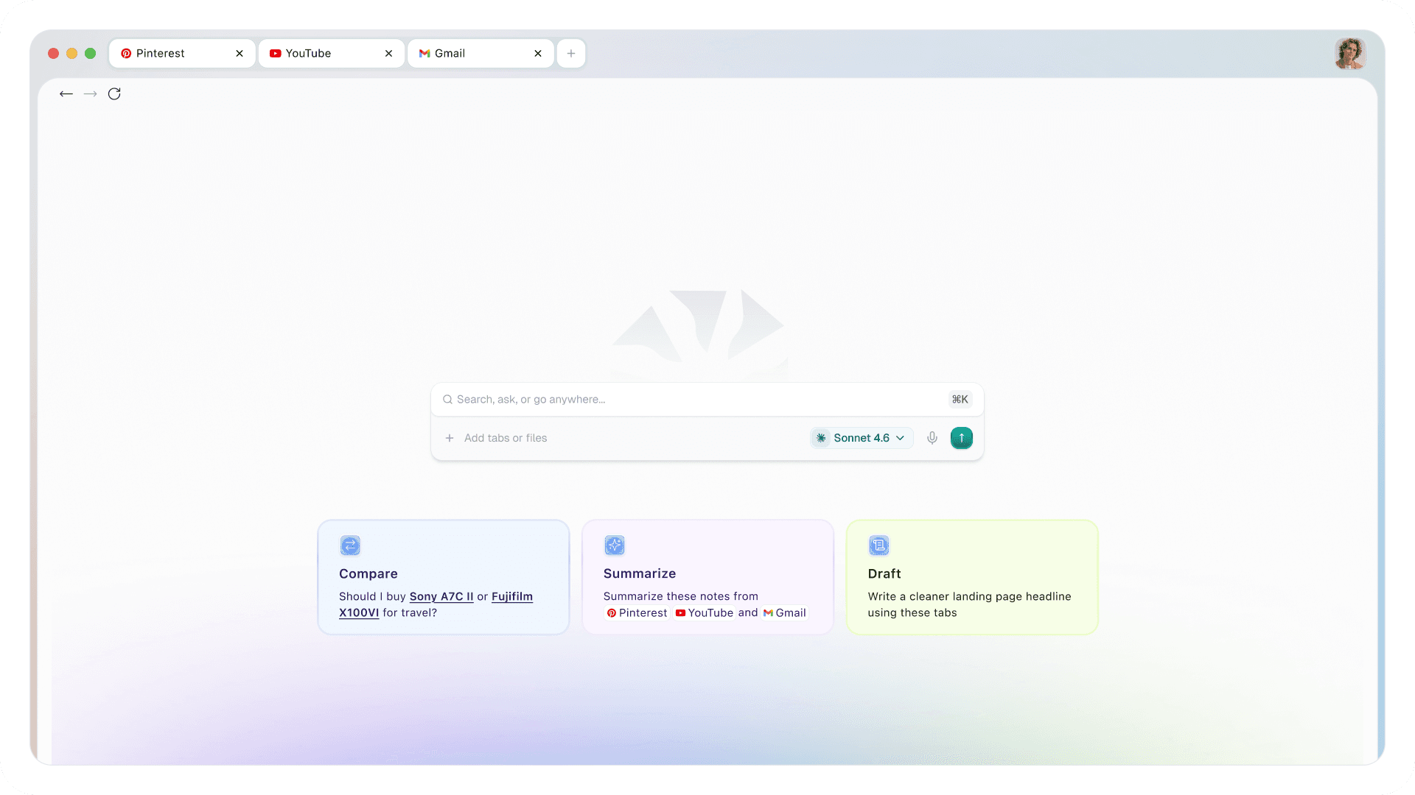Open the user profile avatar
This screenshot has width=1415, height=795.
1350,53
